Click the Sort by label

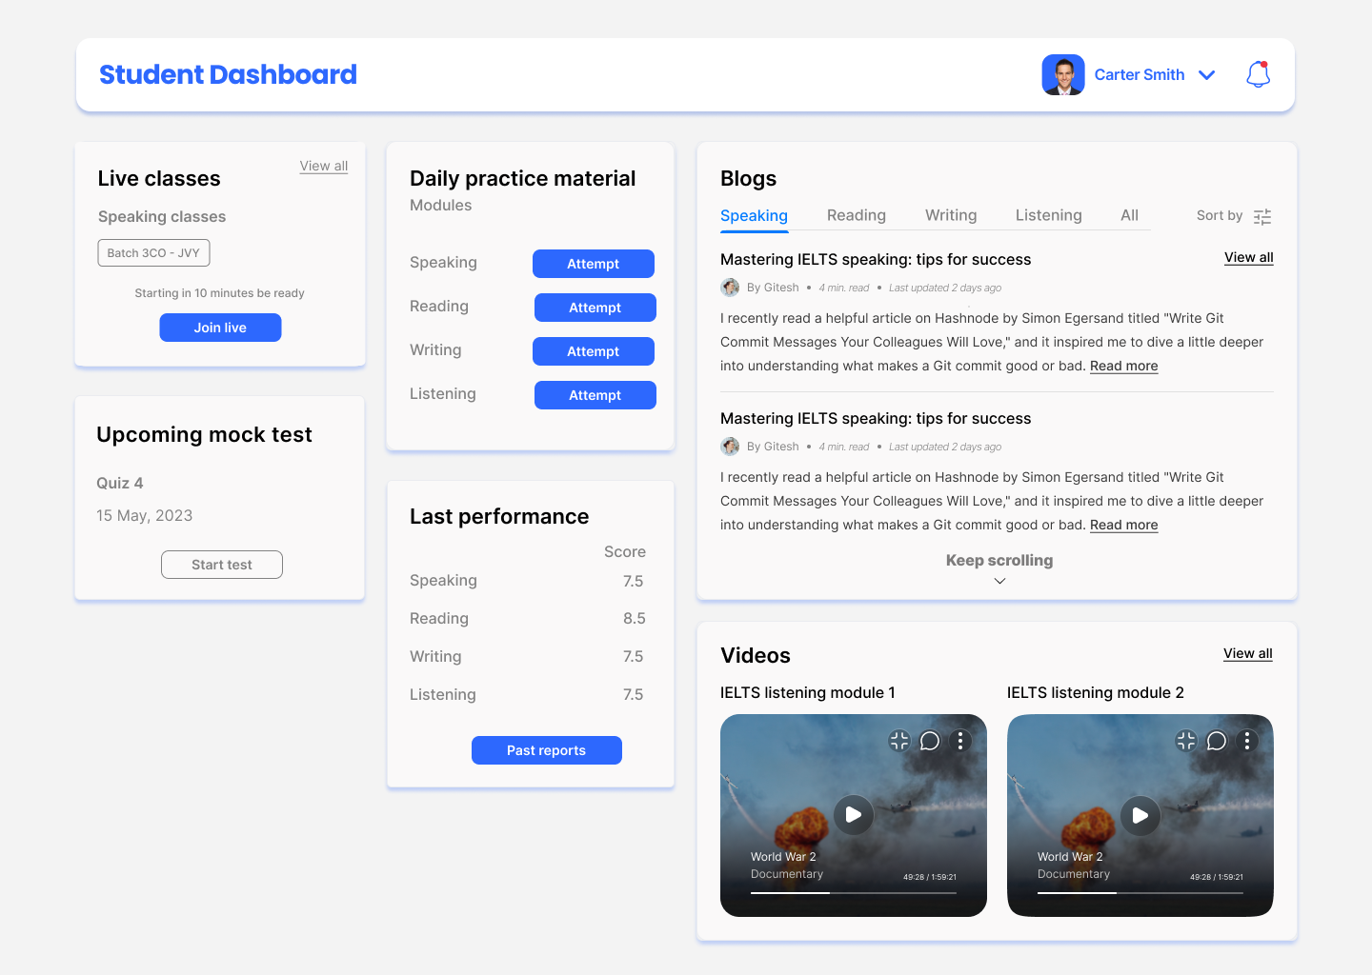tap(1220, 216)
